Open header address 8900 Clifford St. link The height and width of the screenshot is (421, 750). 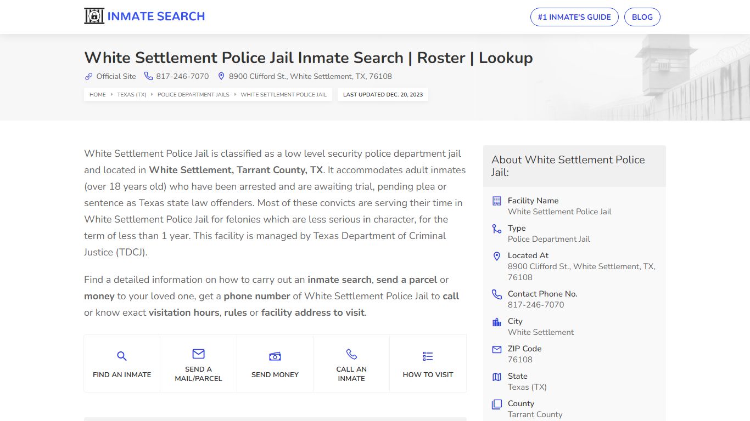[310, 76]
